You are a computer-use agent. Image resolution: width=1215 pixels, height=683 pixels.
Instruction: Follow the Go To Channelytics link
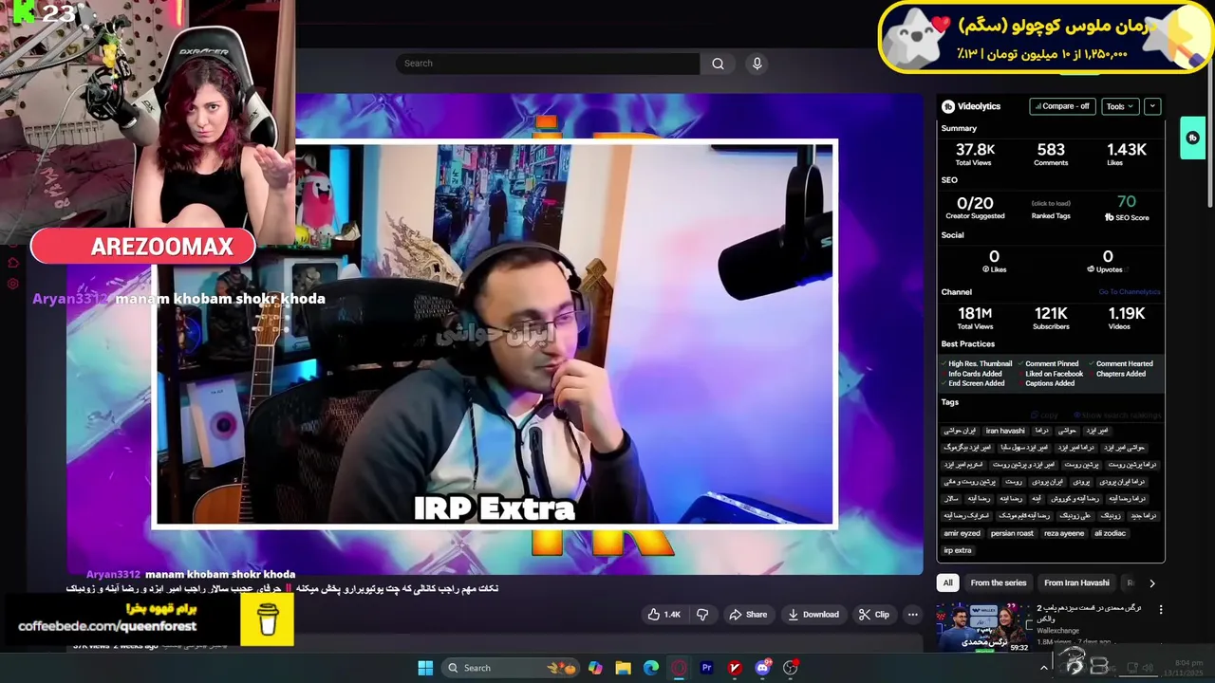coord(1130,292)
